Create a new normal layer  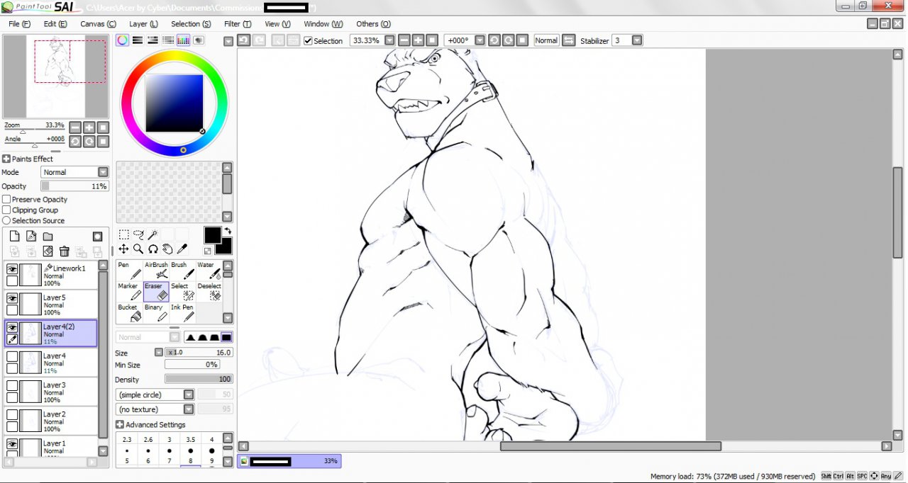click(x=14, y=237)
